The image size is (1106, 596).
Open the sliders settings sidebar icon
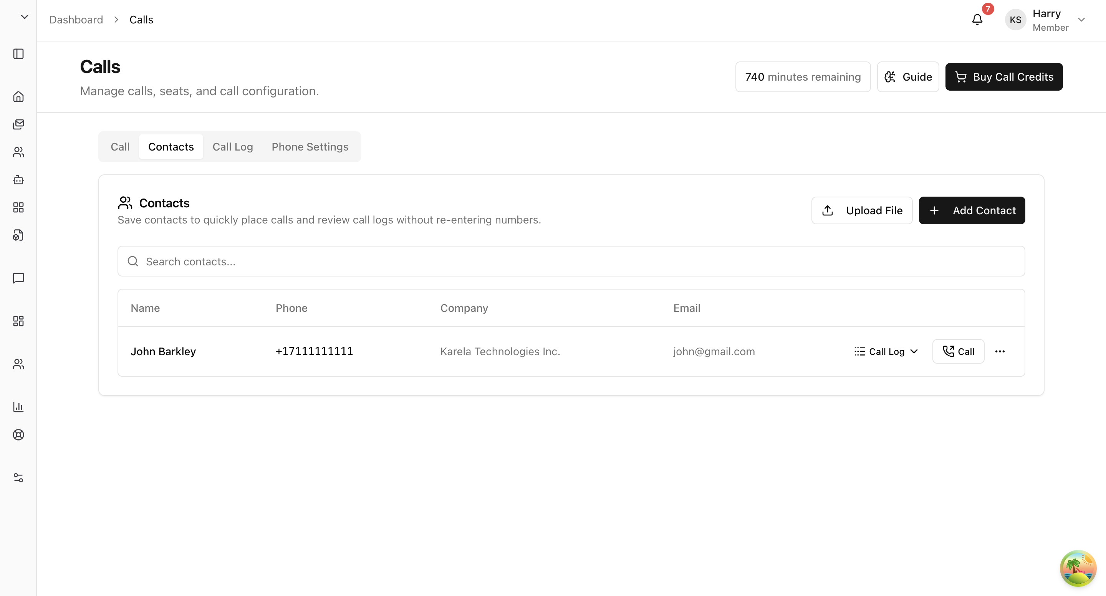point(18,477)
